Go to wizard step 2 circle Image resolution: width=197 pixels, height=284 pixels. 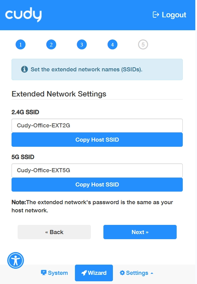51,45
